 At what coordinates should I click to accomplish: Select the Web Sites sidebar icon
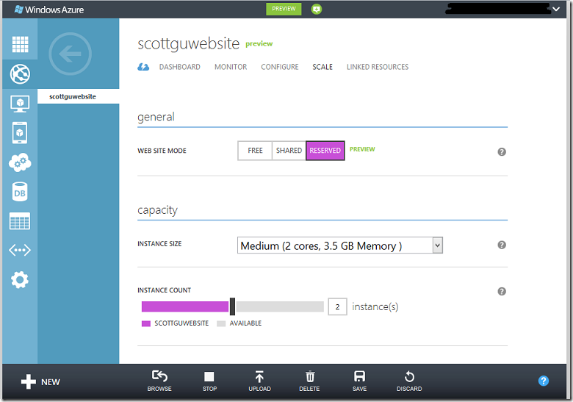20,73
